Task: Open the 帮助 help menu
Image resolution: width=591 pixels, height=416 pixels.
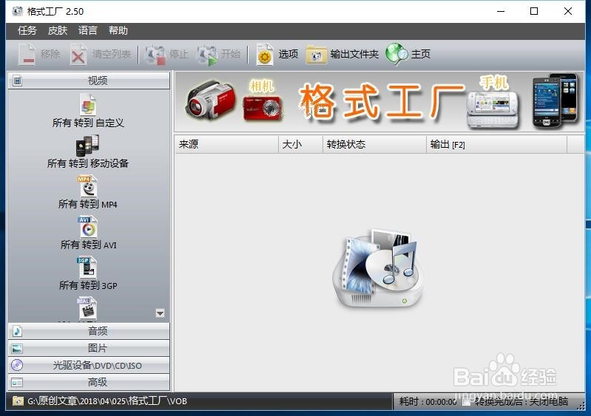Action: (118, 30)
